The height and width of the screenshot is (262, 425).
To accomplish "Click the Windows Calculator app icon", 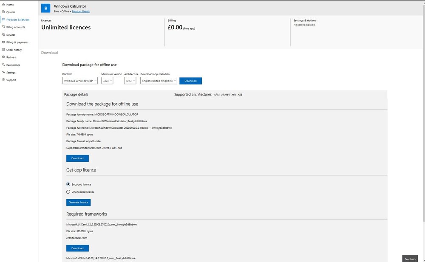I will [45, 8].
